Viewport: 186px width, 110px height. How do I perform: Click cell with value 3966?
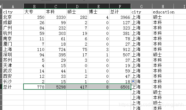tap(120, 17)
